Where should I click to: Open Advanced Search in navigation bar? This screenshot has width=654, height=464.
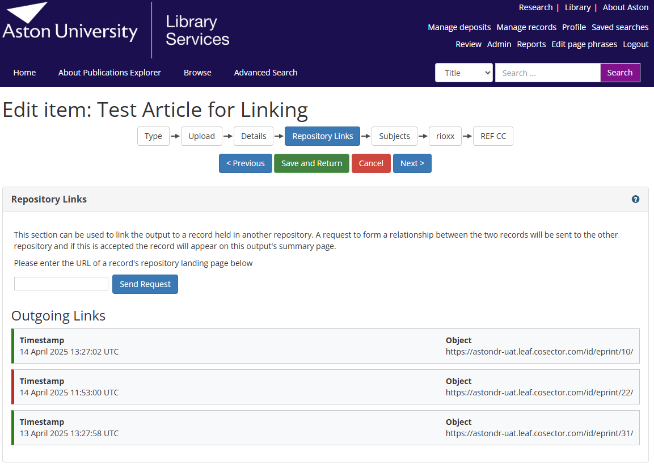tap(265, 73)
